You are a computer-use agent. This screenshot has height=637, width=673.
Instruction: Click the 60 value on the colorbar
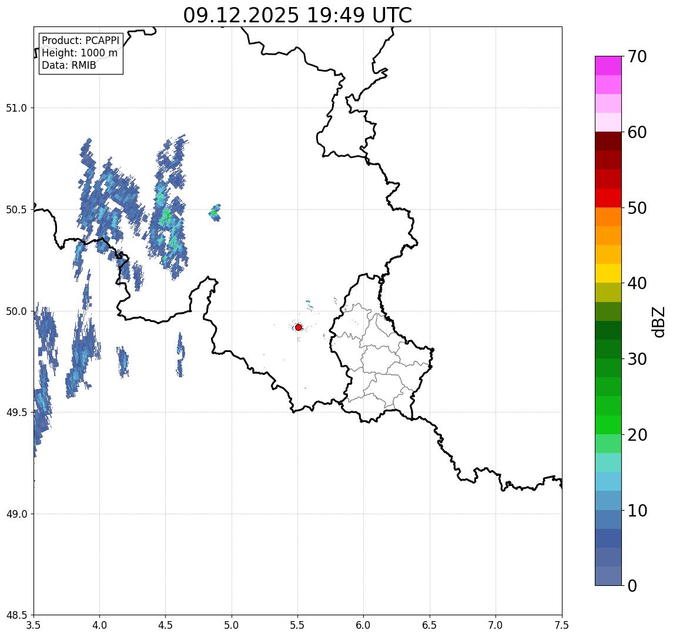point(637,132)
